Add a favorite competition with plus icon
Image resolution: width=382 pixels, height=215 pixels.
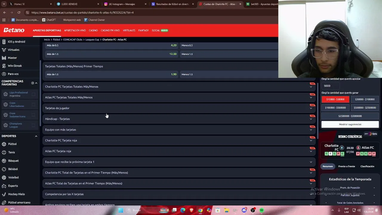coord(33,83)
